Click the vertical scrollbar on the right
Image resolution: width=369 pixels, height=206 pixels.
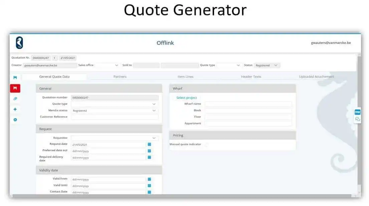359,120
